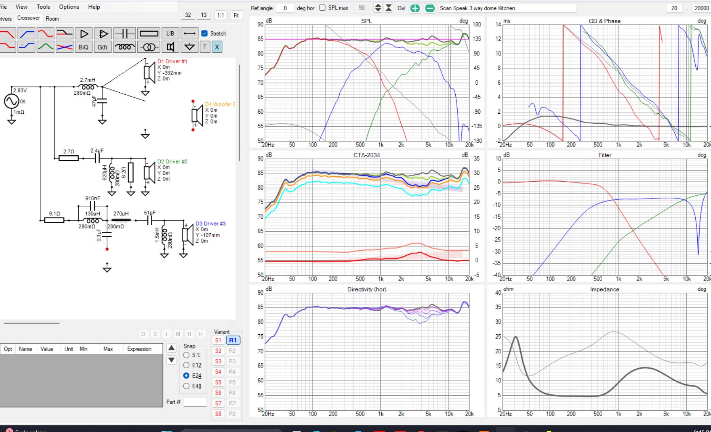
Task: Click the maximum frequency 20000 field
Action: pos(701,8)
